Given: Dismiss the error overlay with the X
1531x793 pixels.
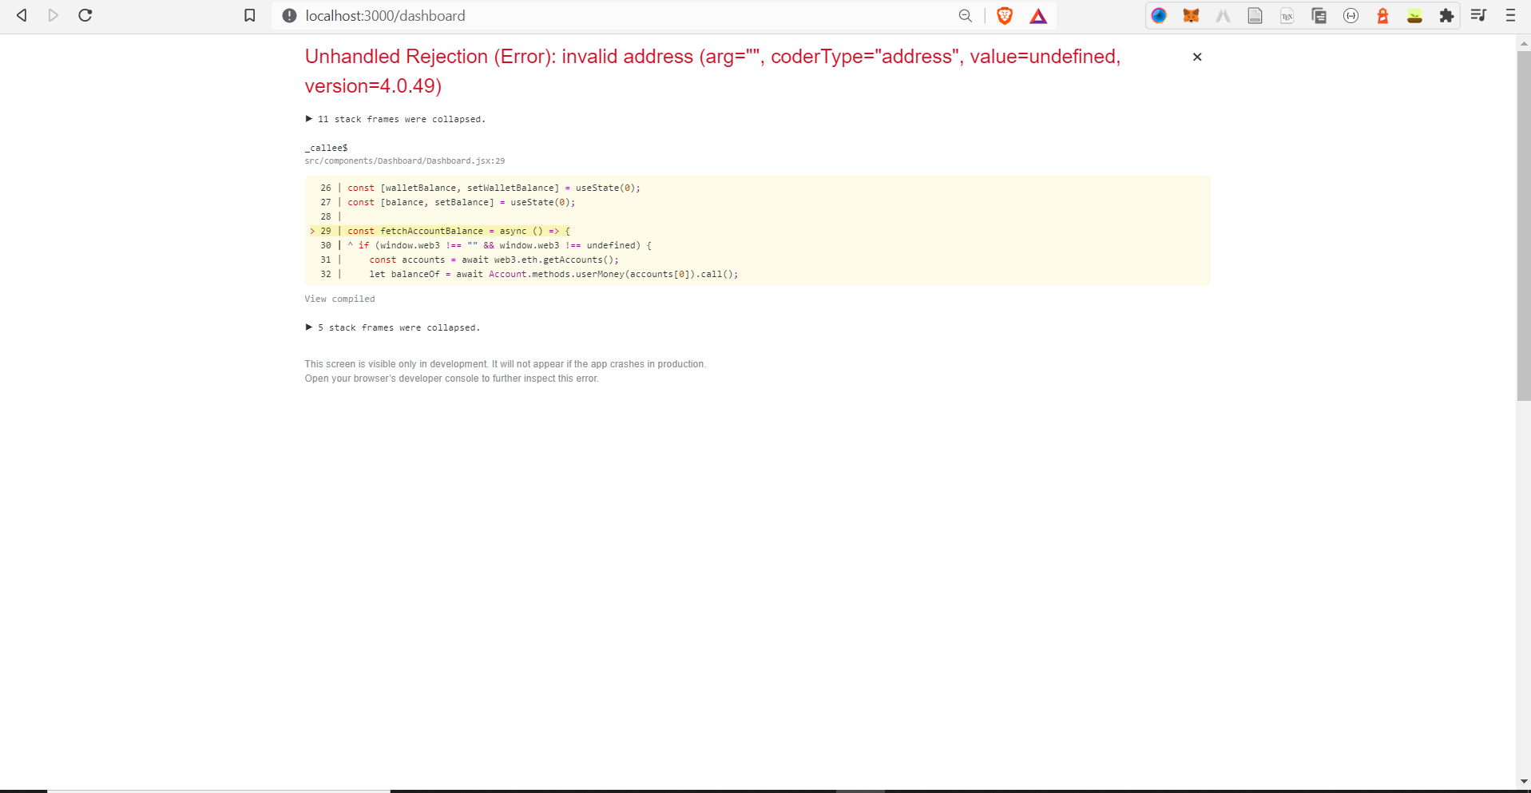Looking at the screenshot, I should coord(1197,57).
